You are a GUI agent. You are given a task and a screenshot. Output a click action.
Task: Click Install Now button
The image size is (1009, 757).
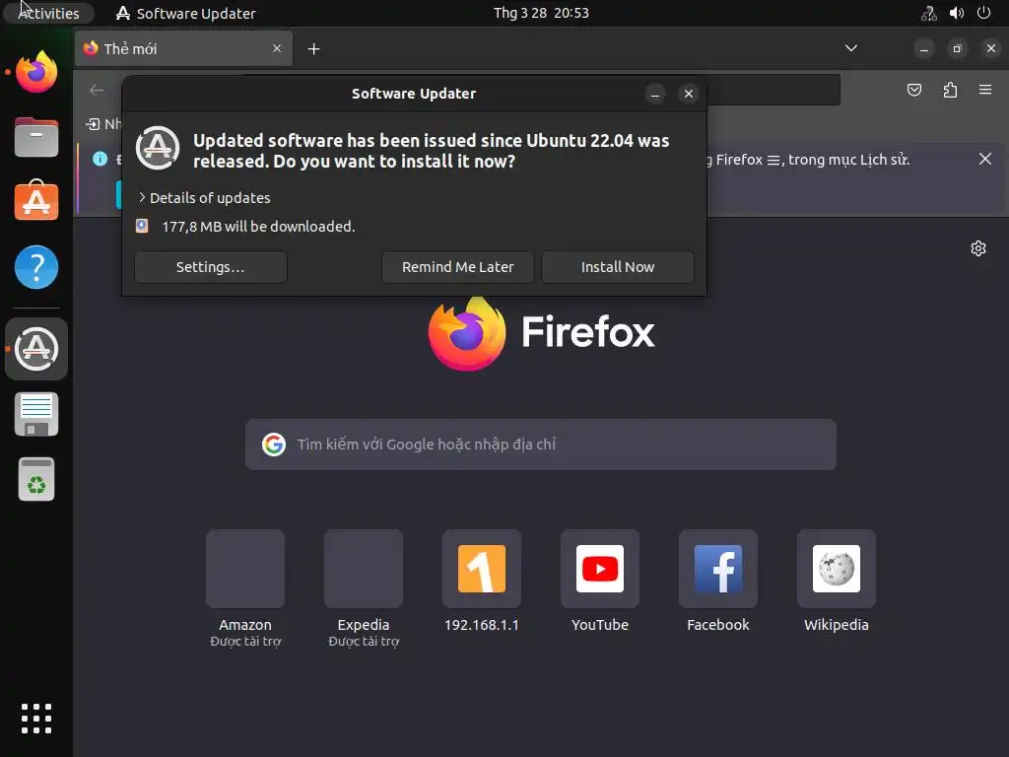[618, 267]
